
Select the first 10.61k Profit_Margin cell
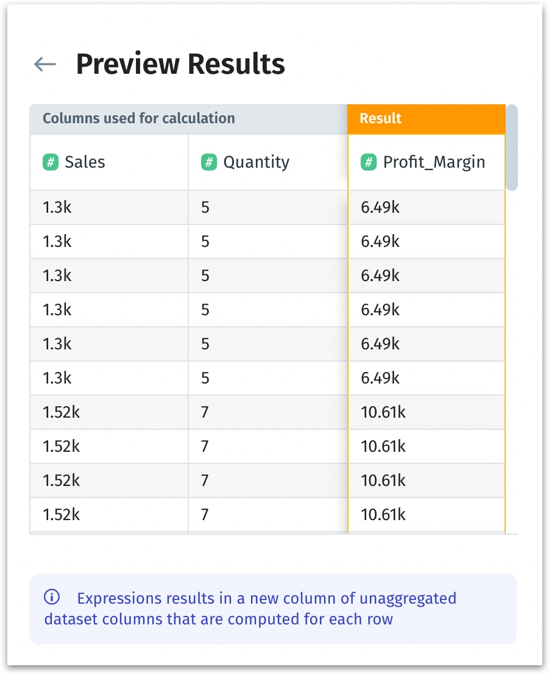click(383, 412)
